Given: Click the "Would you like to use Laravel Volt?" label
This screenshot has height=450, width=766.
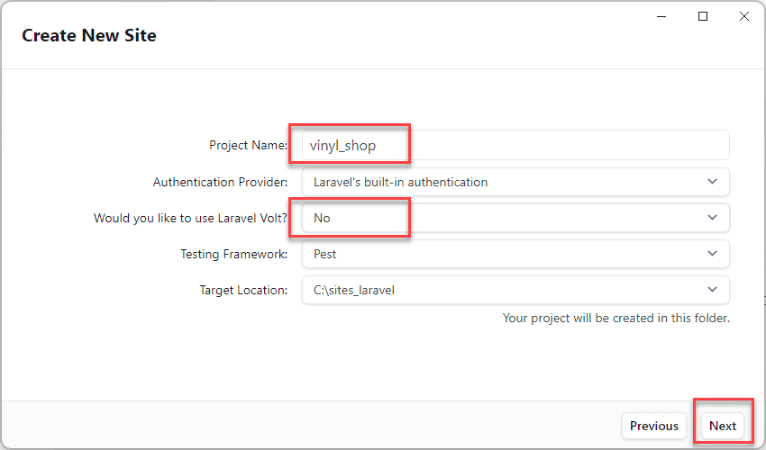Looking at the screenshot, I should point(190,218).
